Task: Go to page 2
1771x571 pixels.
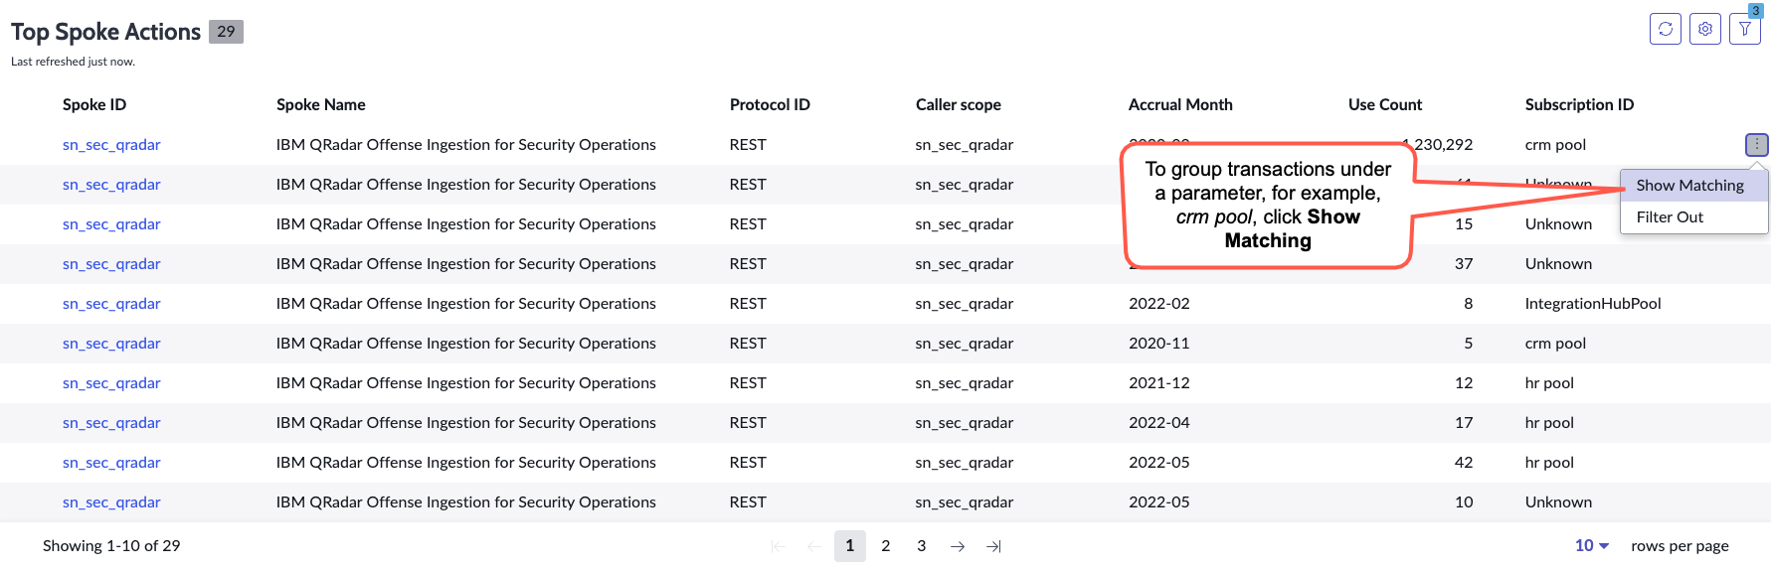Action: tap(886, 546)
